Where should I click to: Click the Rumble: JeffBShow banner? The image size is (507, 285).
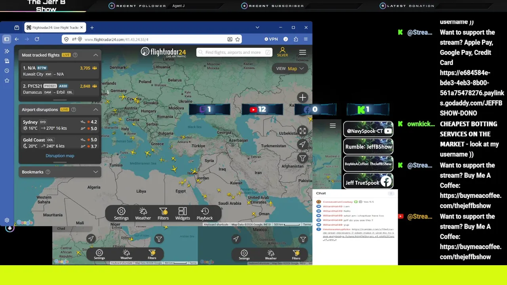click(368, 147)
